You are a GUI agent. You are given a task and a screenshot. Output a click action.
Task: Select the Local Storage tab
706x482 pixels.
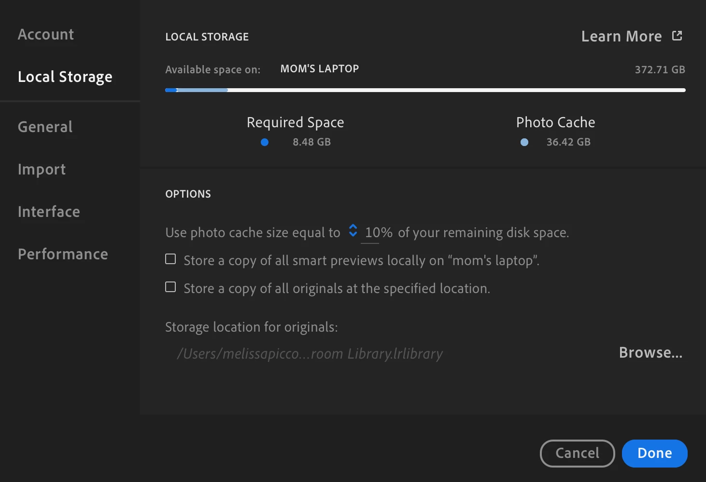point(65,77)
